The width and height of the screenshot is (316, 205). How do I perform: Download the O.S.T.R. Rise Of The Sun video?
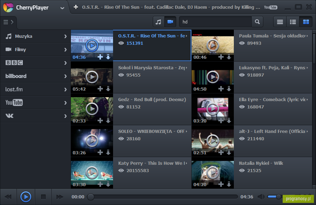pyautogui.click(x=108, y=57)
